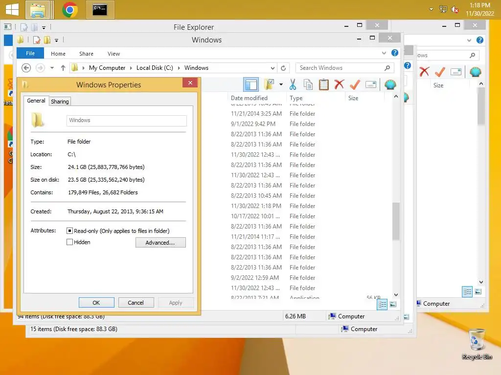
Task: Expand My Computer breadcrumb arrow
Action: click(131, 68)
